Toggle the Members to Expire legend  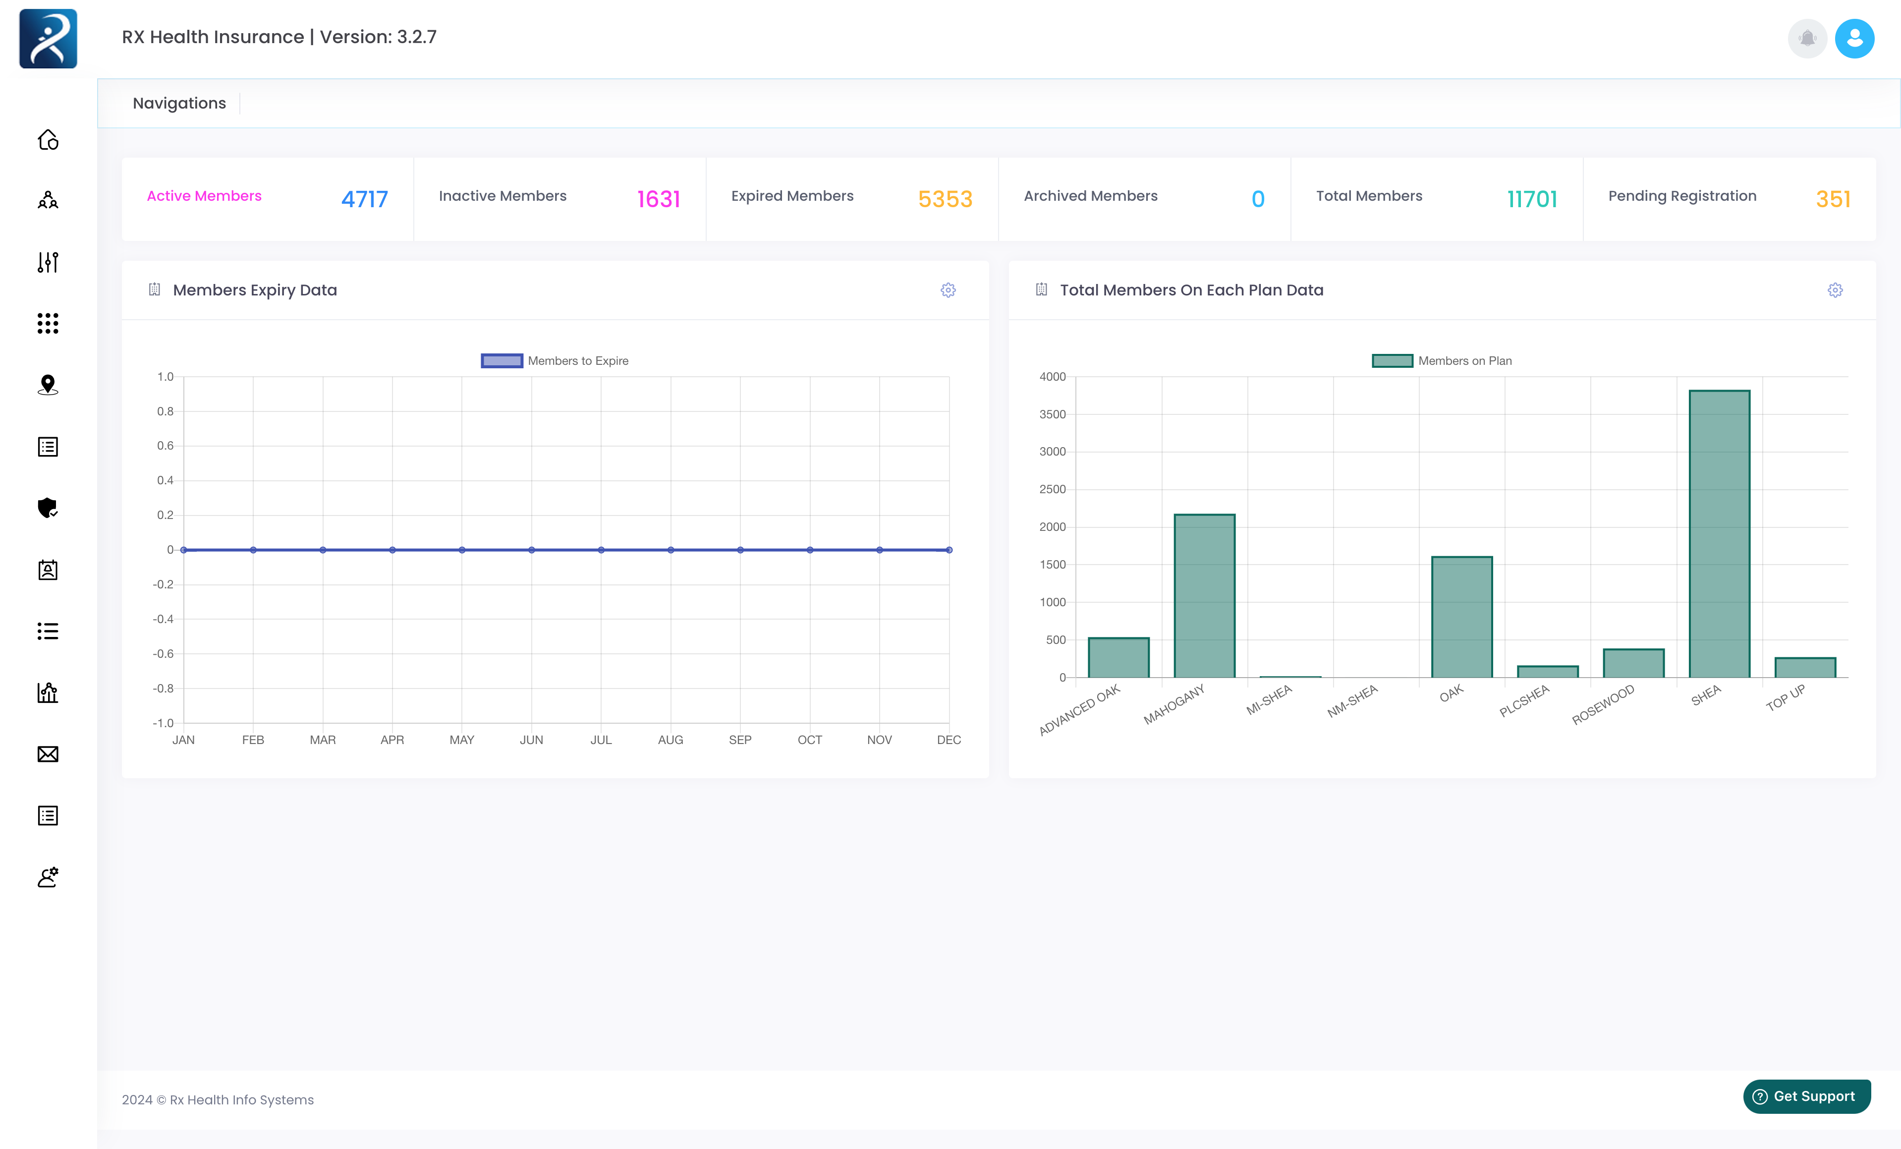(x=555, y=360)
